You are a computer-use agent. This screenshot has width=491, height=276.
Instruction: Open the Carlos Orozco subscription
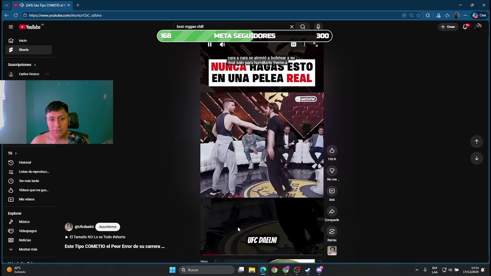tap(29, 74)
